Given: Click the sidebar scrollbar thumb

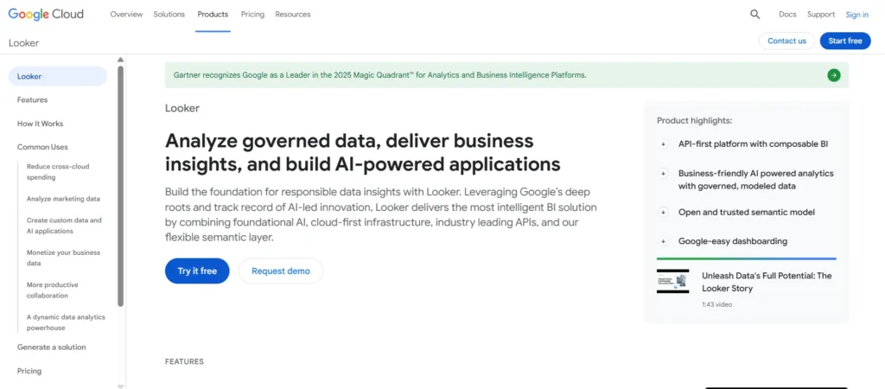Looking at the screenshot, I should (x=120, y=187).
